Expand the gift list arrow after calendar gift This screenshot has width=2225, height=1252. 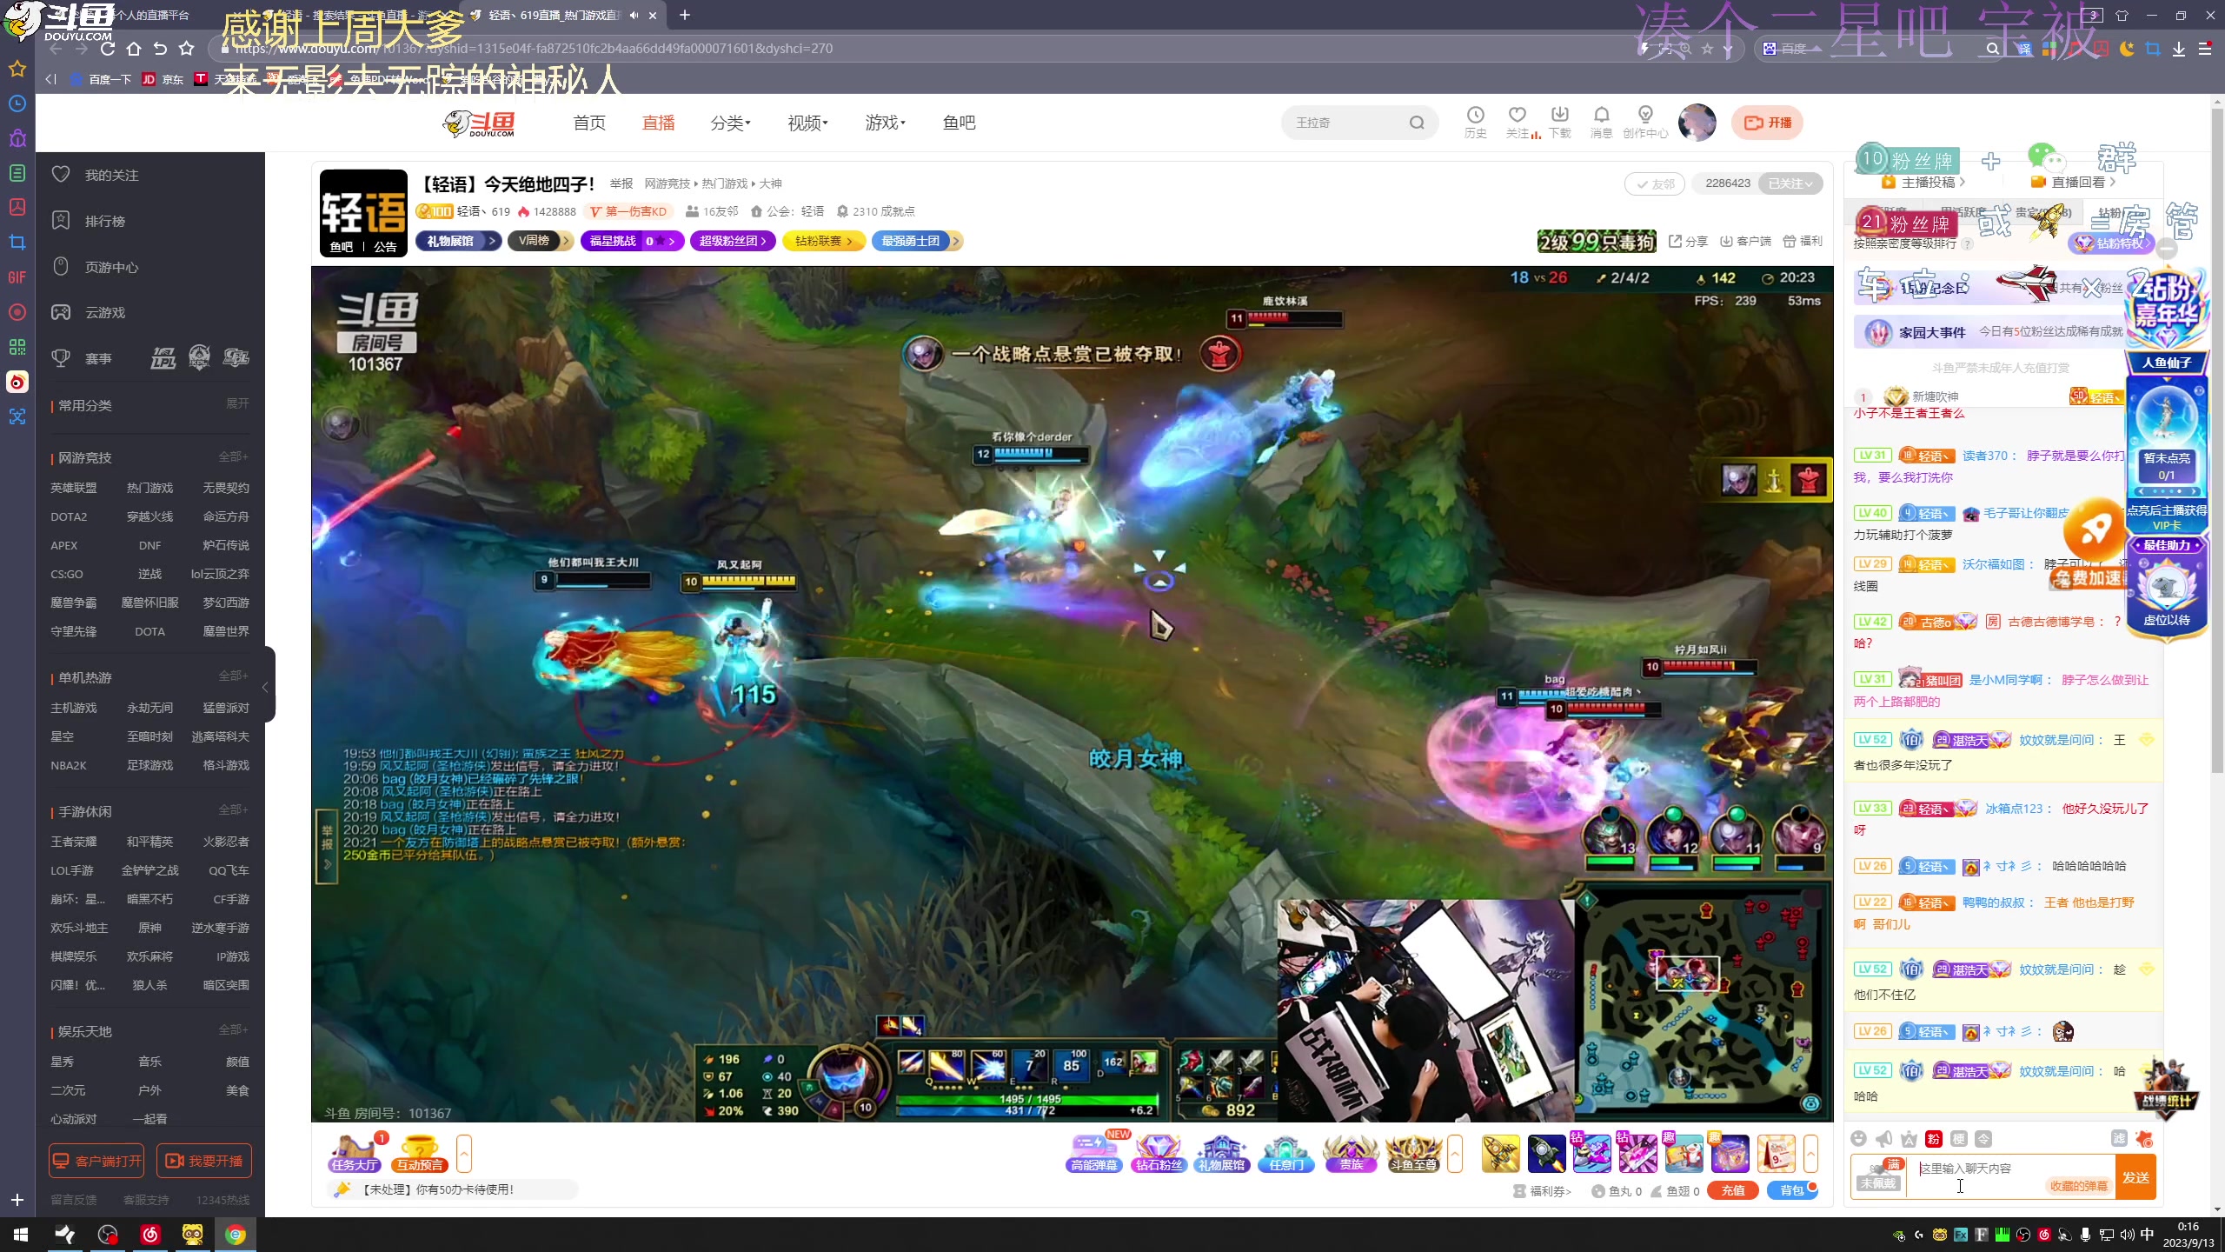tap(1810, 1154)
